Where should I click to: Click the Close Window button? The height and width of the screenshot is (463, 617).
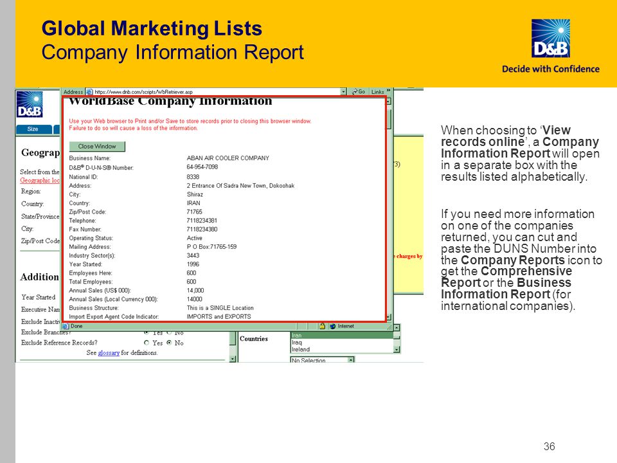click(97, 147)
